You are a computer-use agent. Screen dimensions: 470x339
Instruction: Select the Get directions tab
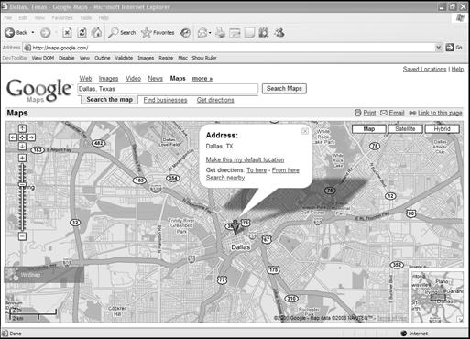click(x=215, y=100)
